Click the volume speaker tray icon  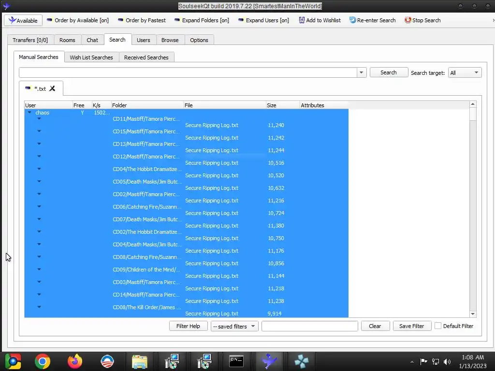[447, 361]
